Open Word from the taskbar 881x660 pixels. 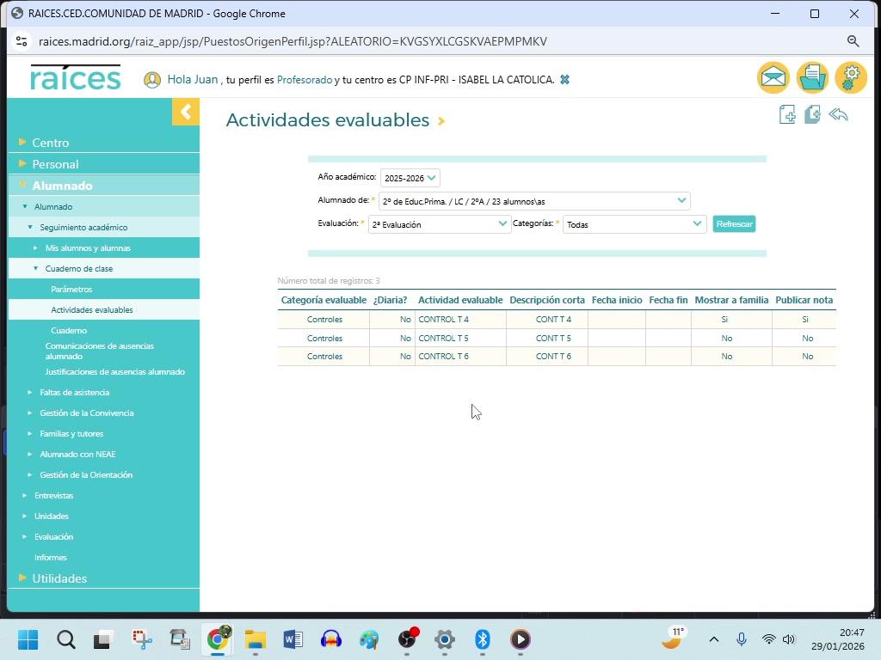click(293, 639)
